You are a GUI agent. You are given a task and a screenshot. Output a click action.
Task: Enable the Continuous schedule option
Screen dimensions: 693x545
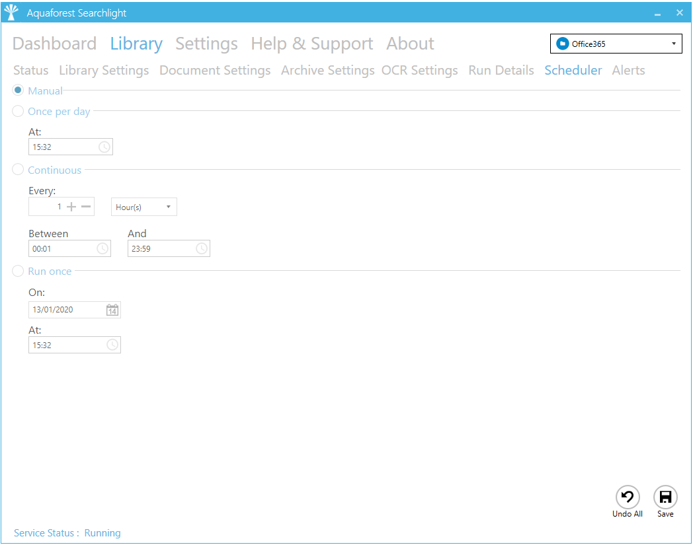tap(19, 170)
